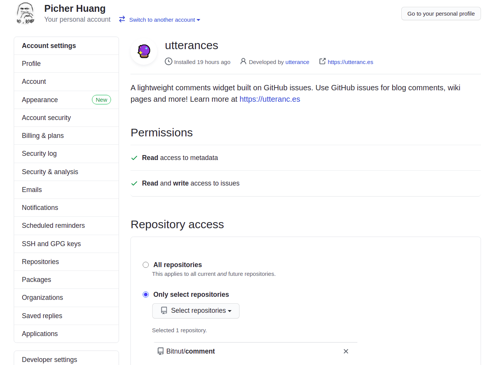Open Emails settings

coord(66,190)
